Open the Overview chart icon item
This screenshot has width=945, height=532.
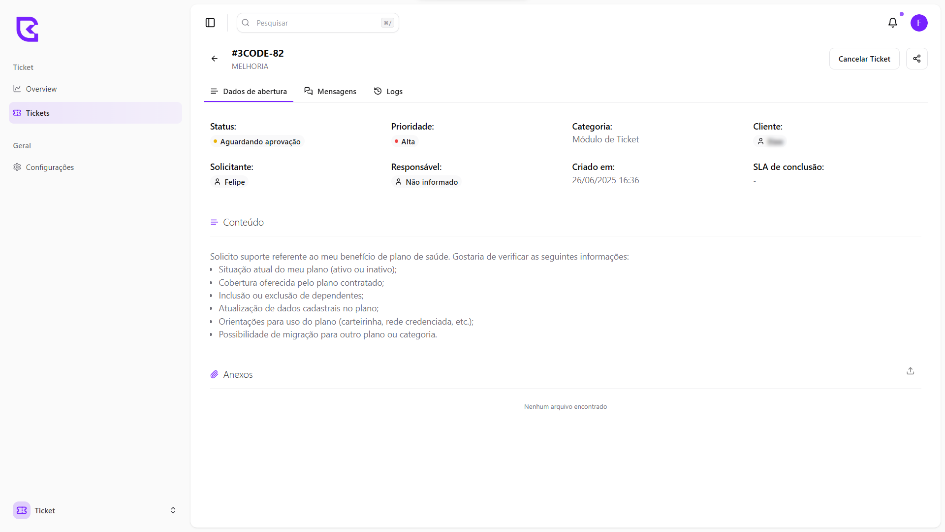[41, 89]
